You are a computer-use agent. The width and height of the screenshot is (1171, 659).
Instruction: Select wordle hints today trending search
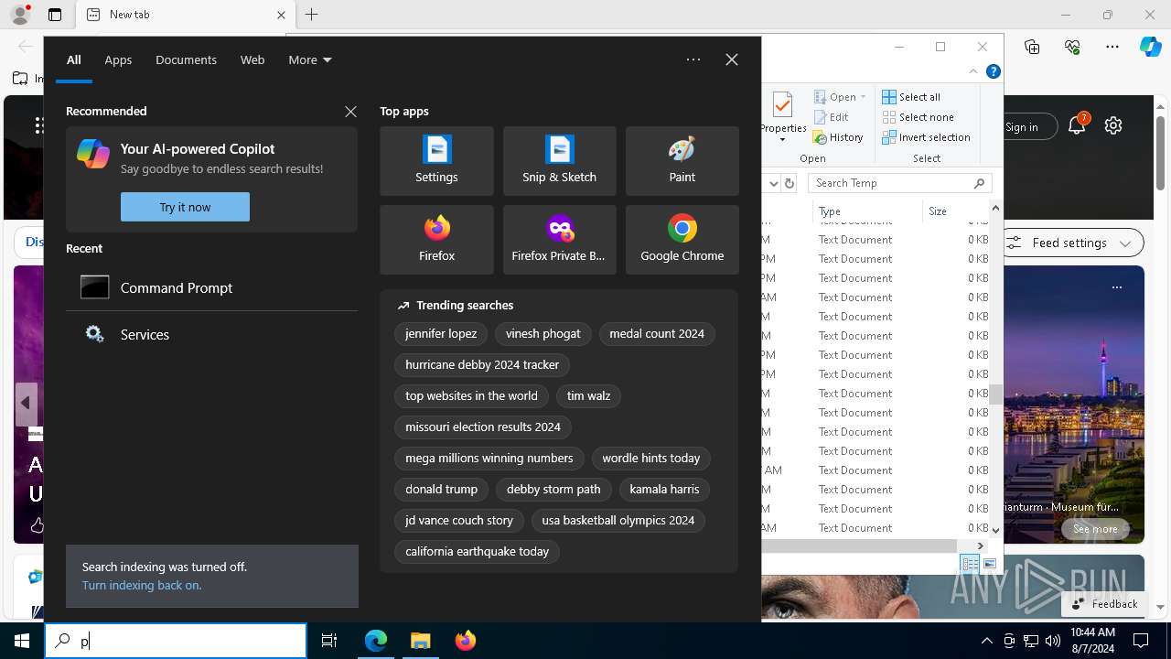(x=650, y=459)
